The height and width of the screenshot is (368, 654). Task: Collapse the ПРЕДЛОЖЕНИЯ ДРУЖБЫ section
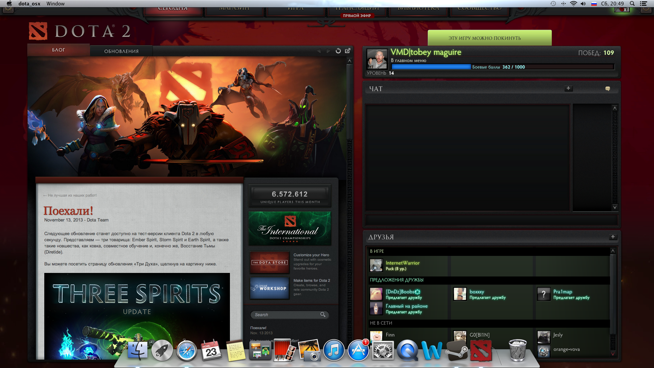pos(489,280)
